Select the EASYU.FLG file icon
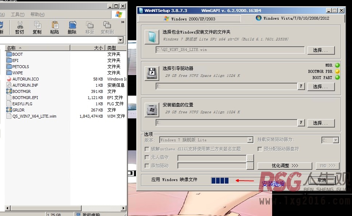 (9, 103)
